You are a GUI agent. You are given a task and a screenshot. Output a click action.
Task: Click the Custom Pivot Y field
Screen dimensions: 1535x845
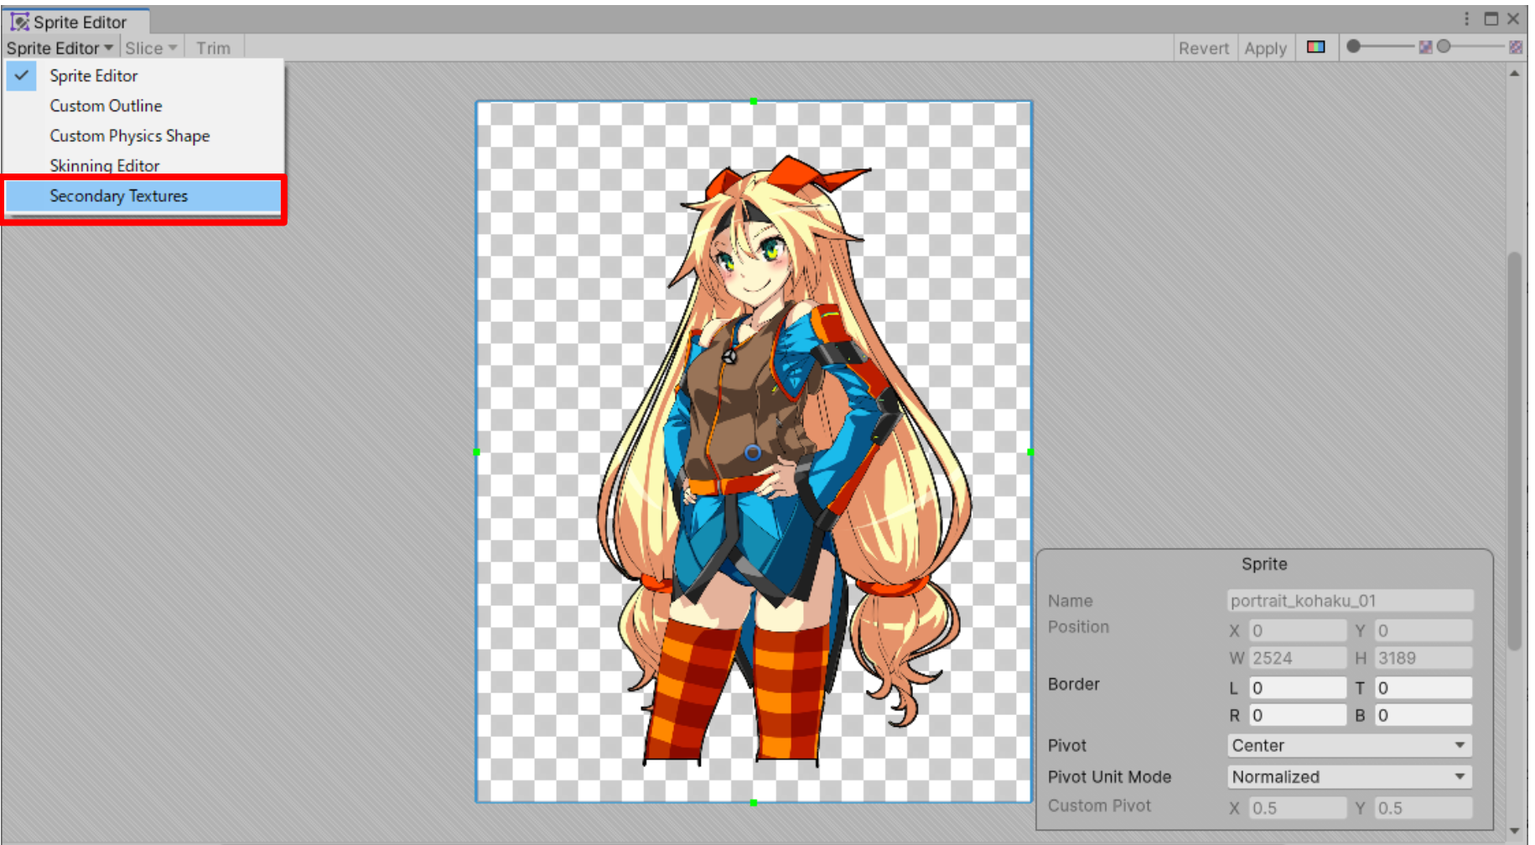pyautogui.click(x=1424, y=808)
